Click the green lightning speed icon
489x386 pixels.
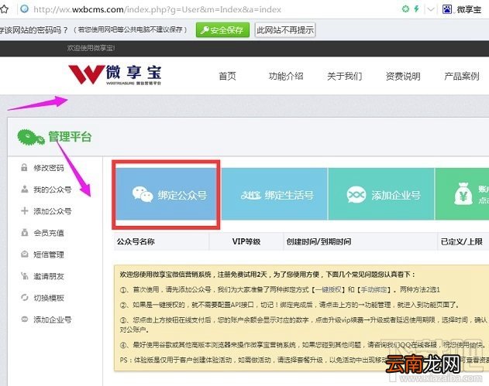pos(416,9)
